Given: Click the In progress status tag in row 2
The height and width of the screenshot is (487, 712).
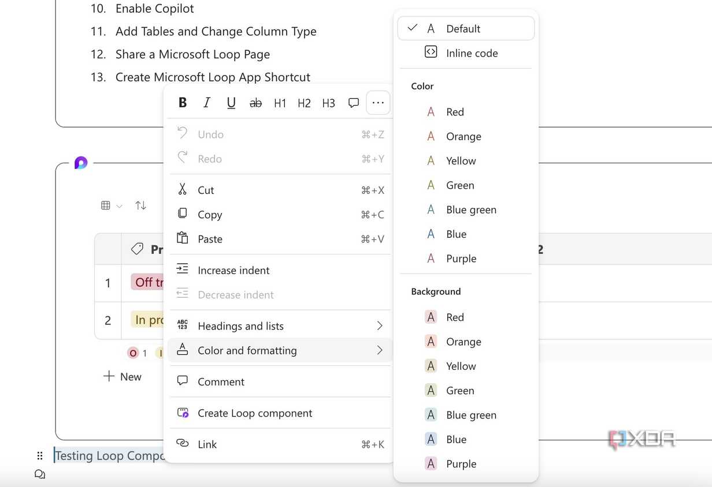Looking at the screenshot, I should 148,319.
